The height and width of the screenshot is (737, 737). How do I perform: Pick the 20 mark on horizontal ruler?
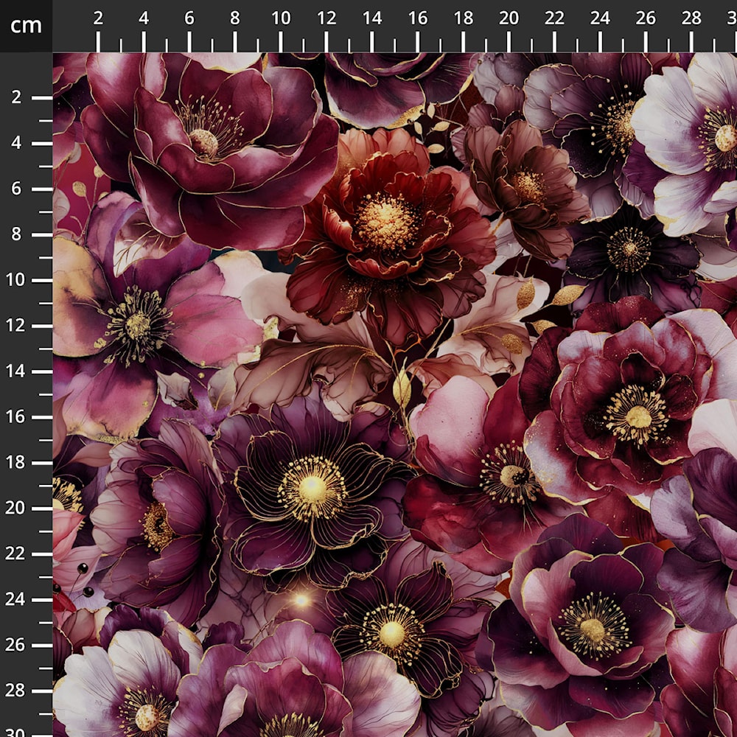click(x=509, y=18)
